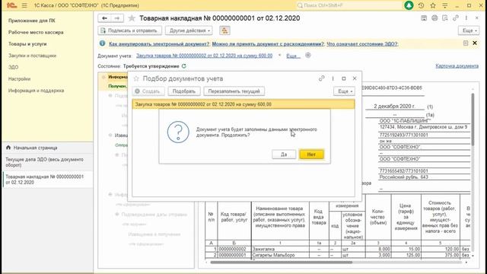Viewport: 487px width, 274px height.
Task: Open kebab menu of Подбор документов учета
Action: pyautogui.click(x=333, y=78)
